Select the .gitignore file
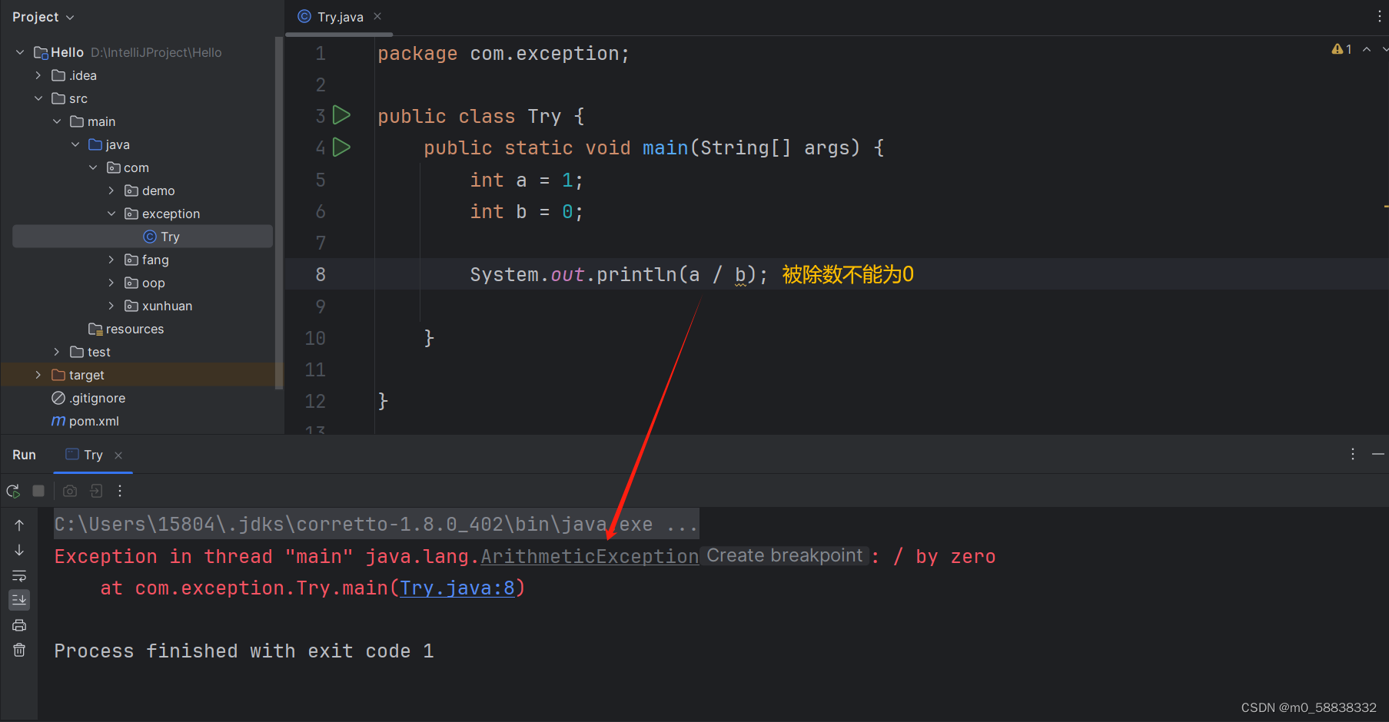The width and height of the screenshot is (1389, 722). [x=88, y=398]
